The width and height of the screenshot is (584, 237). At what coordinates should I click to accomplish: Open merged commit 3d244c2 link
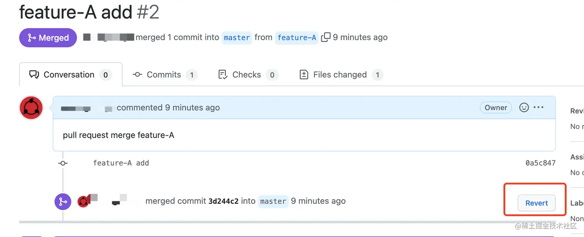[223, 201]
